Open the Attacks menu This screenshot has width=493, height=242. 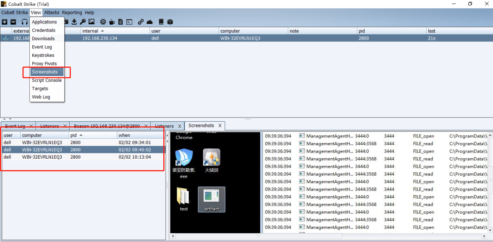click(x=52, y=13)
